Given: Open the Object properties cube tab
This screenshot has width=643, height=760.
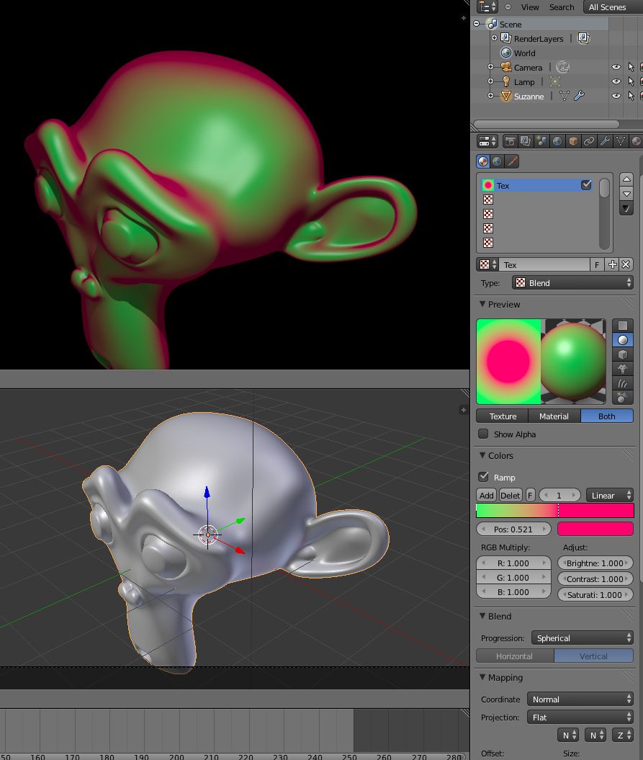Looking at the screenshot, I should 573,141.
